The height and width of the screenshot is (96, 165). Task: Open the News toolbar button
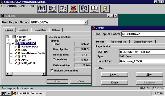pos(84,9)
